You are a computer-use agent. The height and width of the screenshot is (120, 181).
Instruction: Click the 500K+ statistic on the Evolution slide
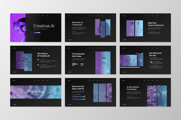75,64
